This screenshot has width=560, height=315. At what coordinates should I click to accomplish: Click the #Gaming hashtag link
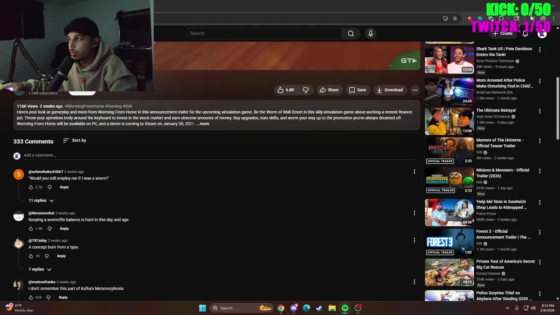pyautogui.click(x=113, y=106)
